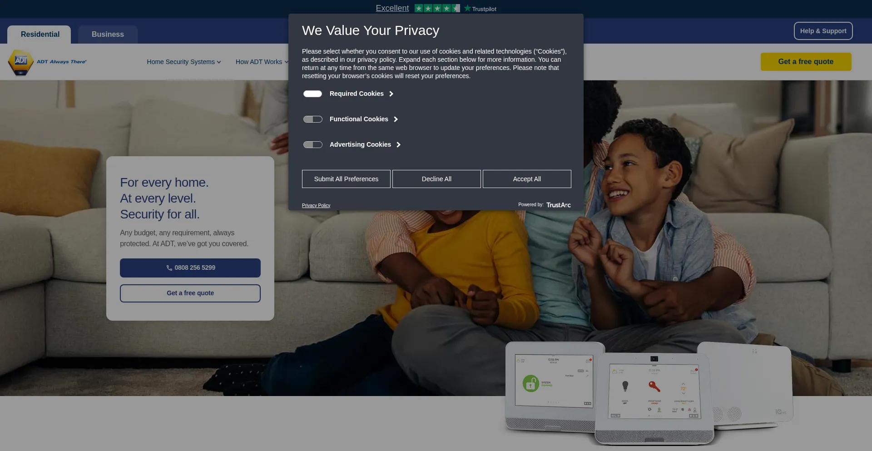Expand the Functional Cookies section

pos(364,119)
